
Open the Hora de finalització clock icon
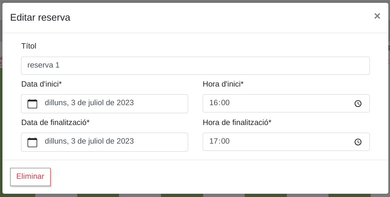358,142
